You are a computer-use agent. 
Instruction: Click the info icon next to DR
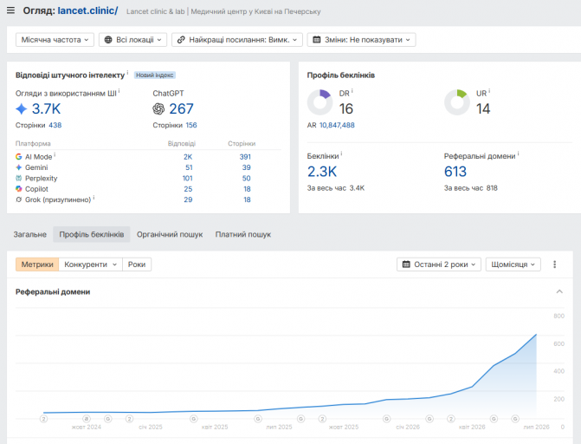[x=352, y=91]
